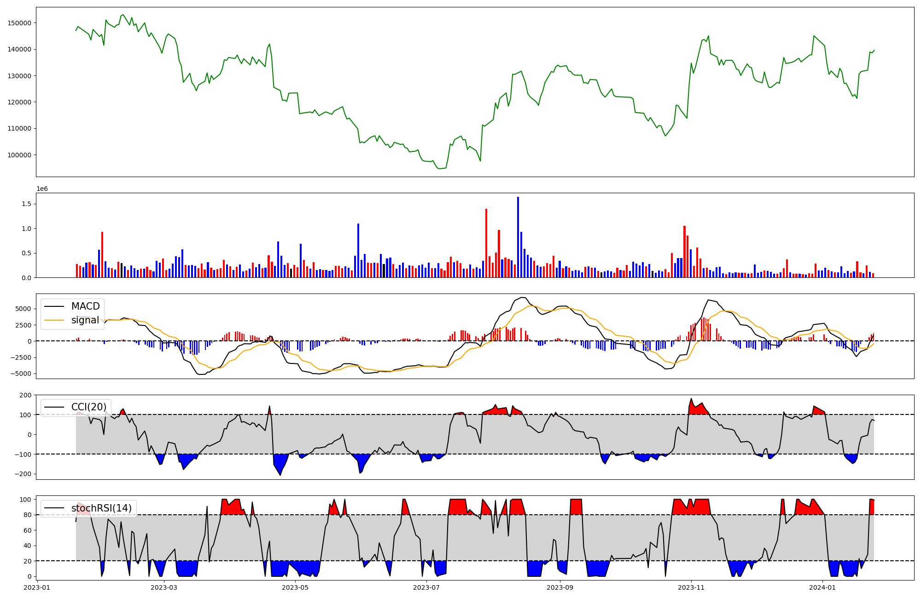Click the 80 tick on stochRSI axis
The image size is (921, 598).
(28, 515)
